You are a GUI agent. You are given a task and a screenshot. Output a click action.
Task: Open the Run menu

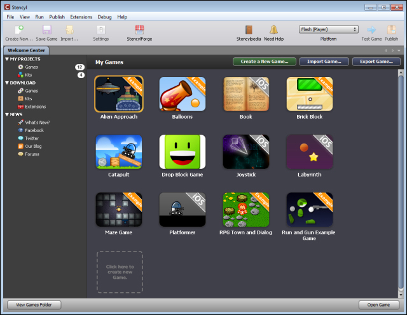(x=39, y=17)
